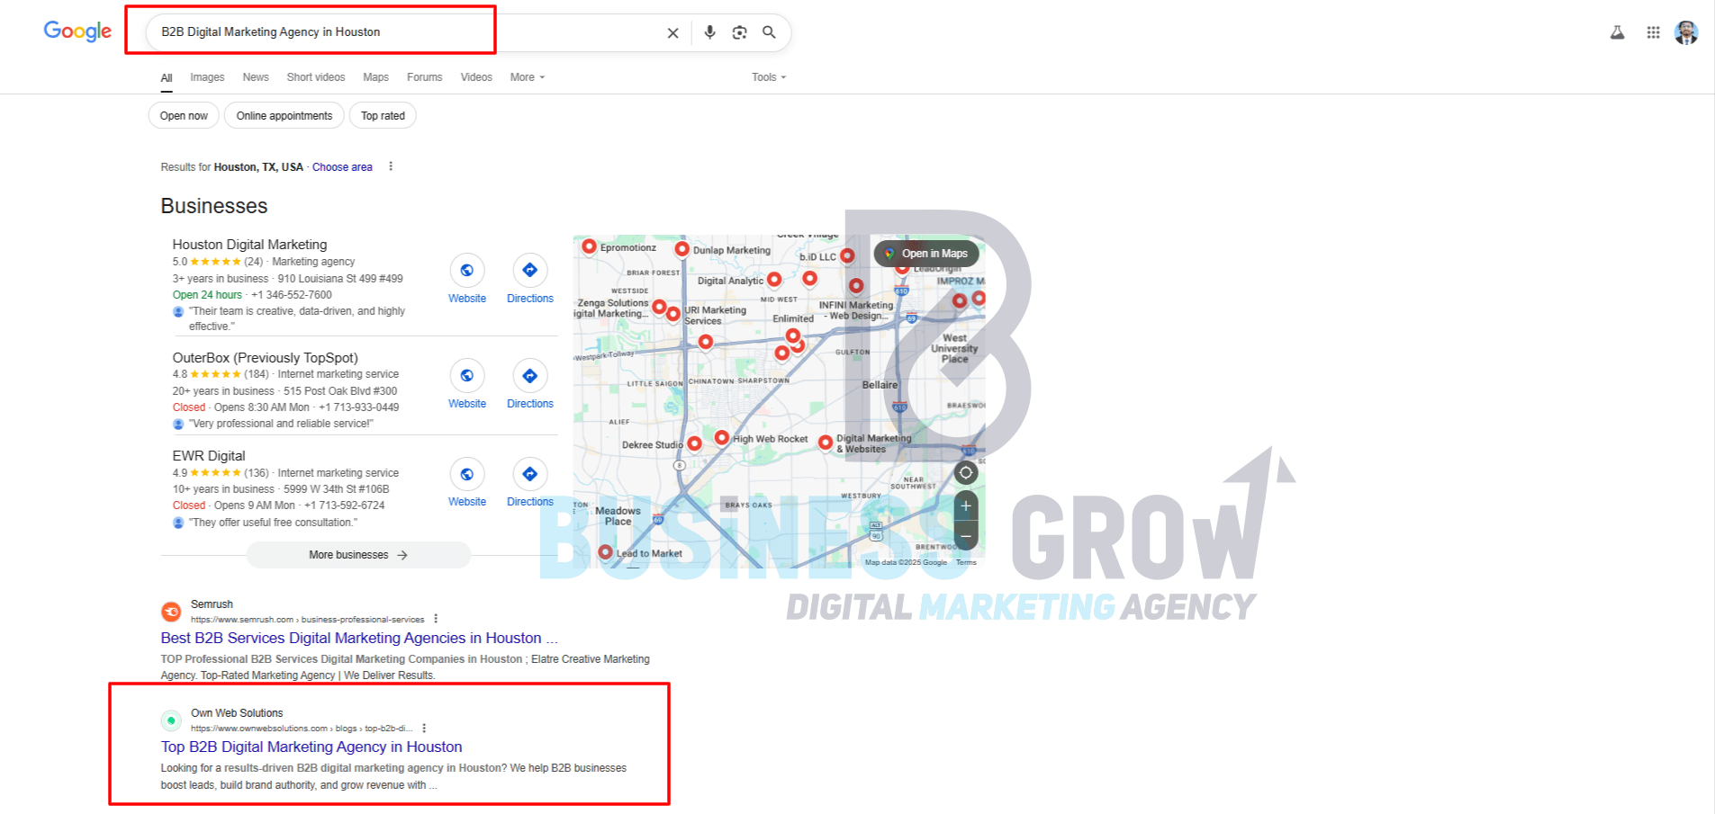
Task: Open three-dot menu on Own Web Solutions result
Action: 424,729
